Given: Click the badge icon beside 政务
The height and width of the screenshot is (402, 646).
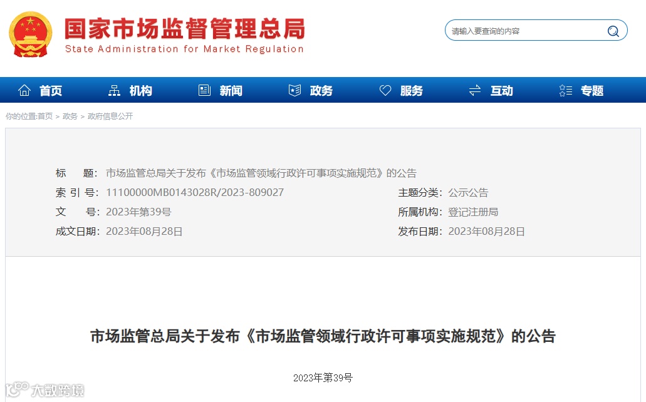Looking at the screenshot, I should click(294, 90).
